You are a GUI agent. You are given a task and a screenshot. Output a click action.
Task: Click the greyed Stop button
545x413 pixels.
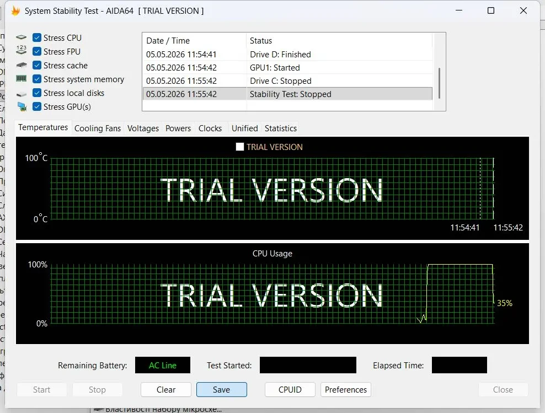coord(97,390)
